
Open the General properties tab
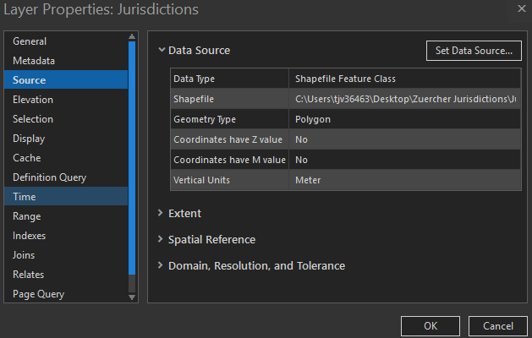(x=30, y=41)
